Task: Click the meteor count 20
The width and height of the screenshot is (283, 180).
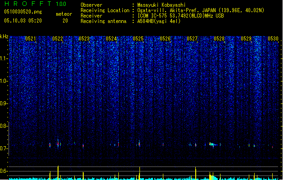Action: [65, 21]
